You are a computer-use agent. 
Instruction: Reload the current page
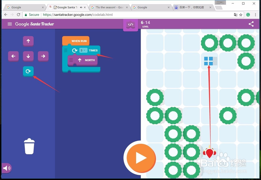pyautogui.click(x=19, y=15)
